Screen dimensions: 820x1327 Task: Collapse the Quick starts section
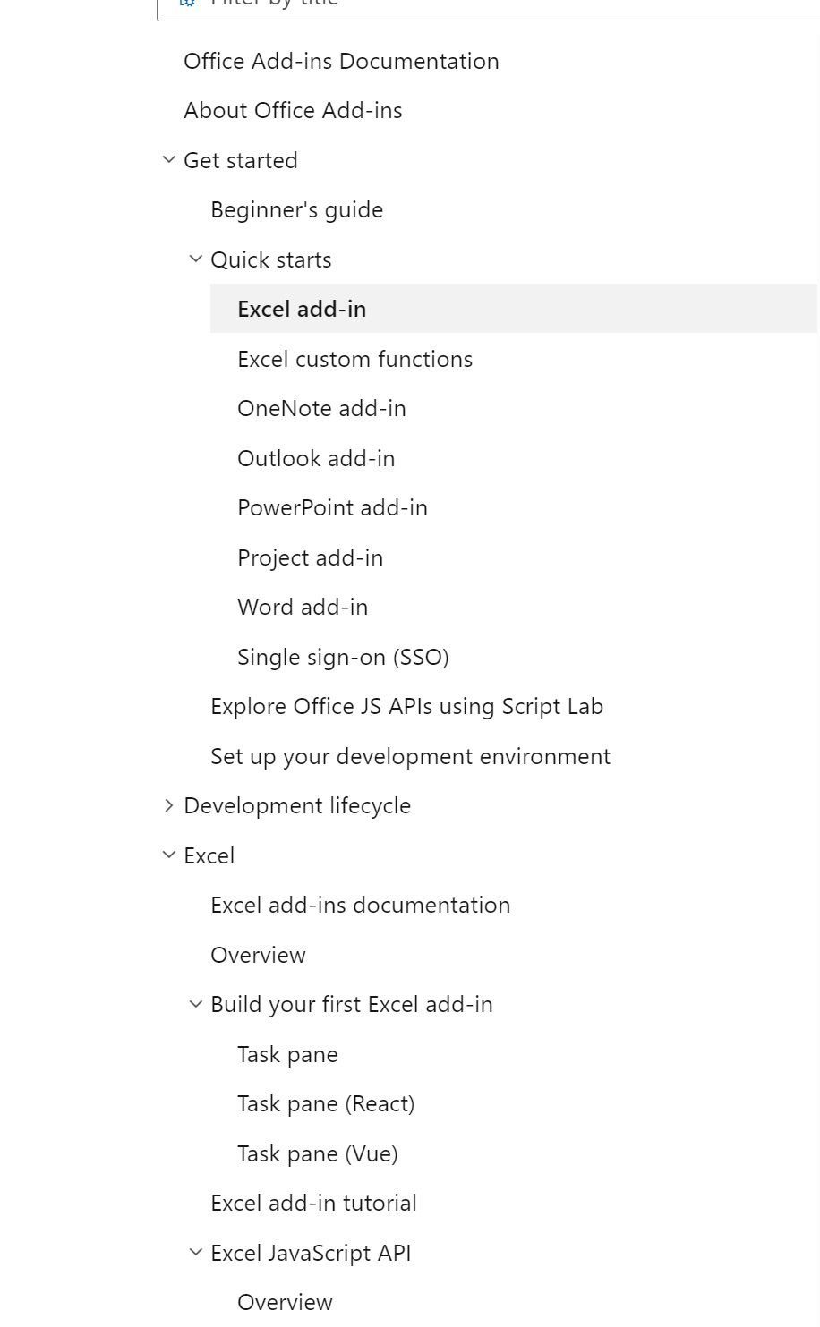coord(195,258)
